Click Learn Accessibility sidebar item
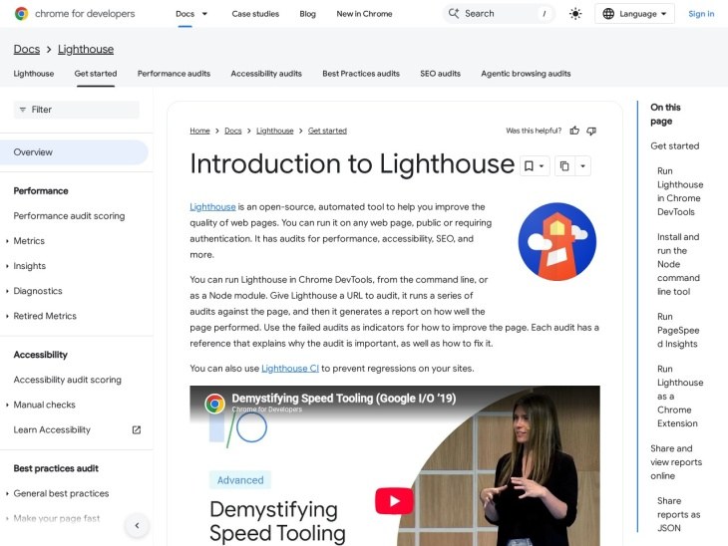The height and width of the screenshot is (546, 728). (52, 430)
